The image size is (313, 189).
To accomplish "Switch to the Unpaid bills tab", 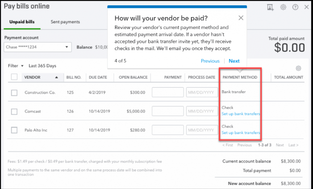I will tap(22, 22).
